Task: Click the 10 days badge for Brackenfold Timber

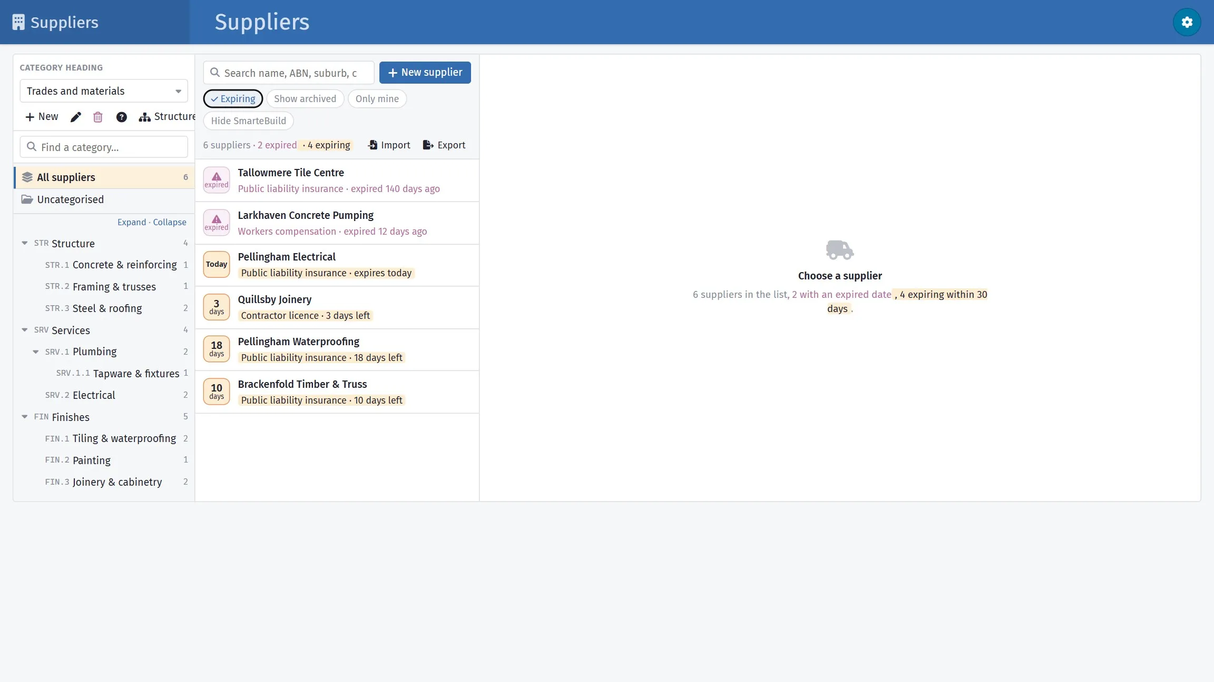Action: pos(217,392)
